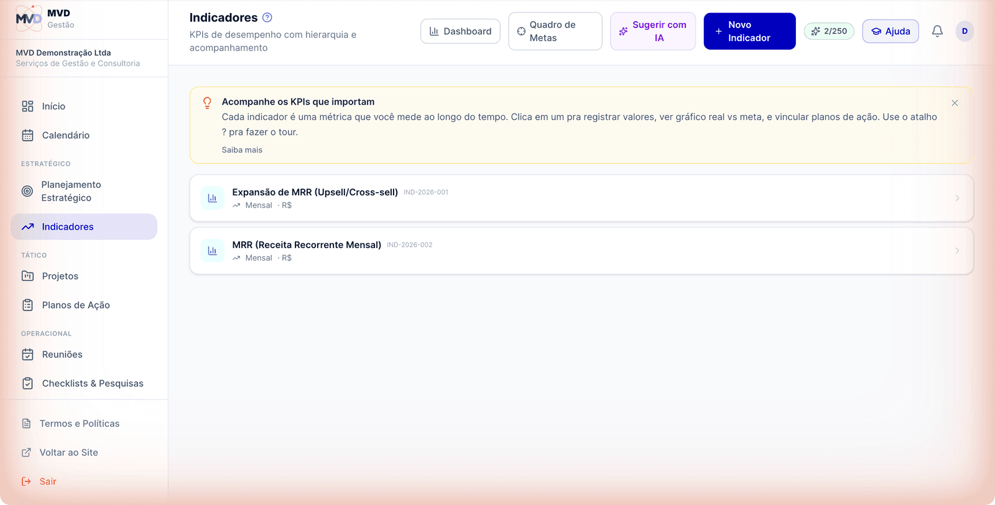Click Voltar ao Site link
995x505 pixels.
tap(69, 453)
